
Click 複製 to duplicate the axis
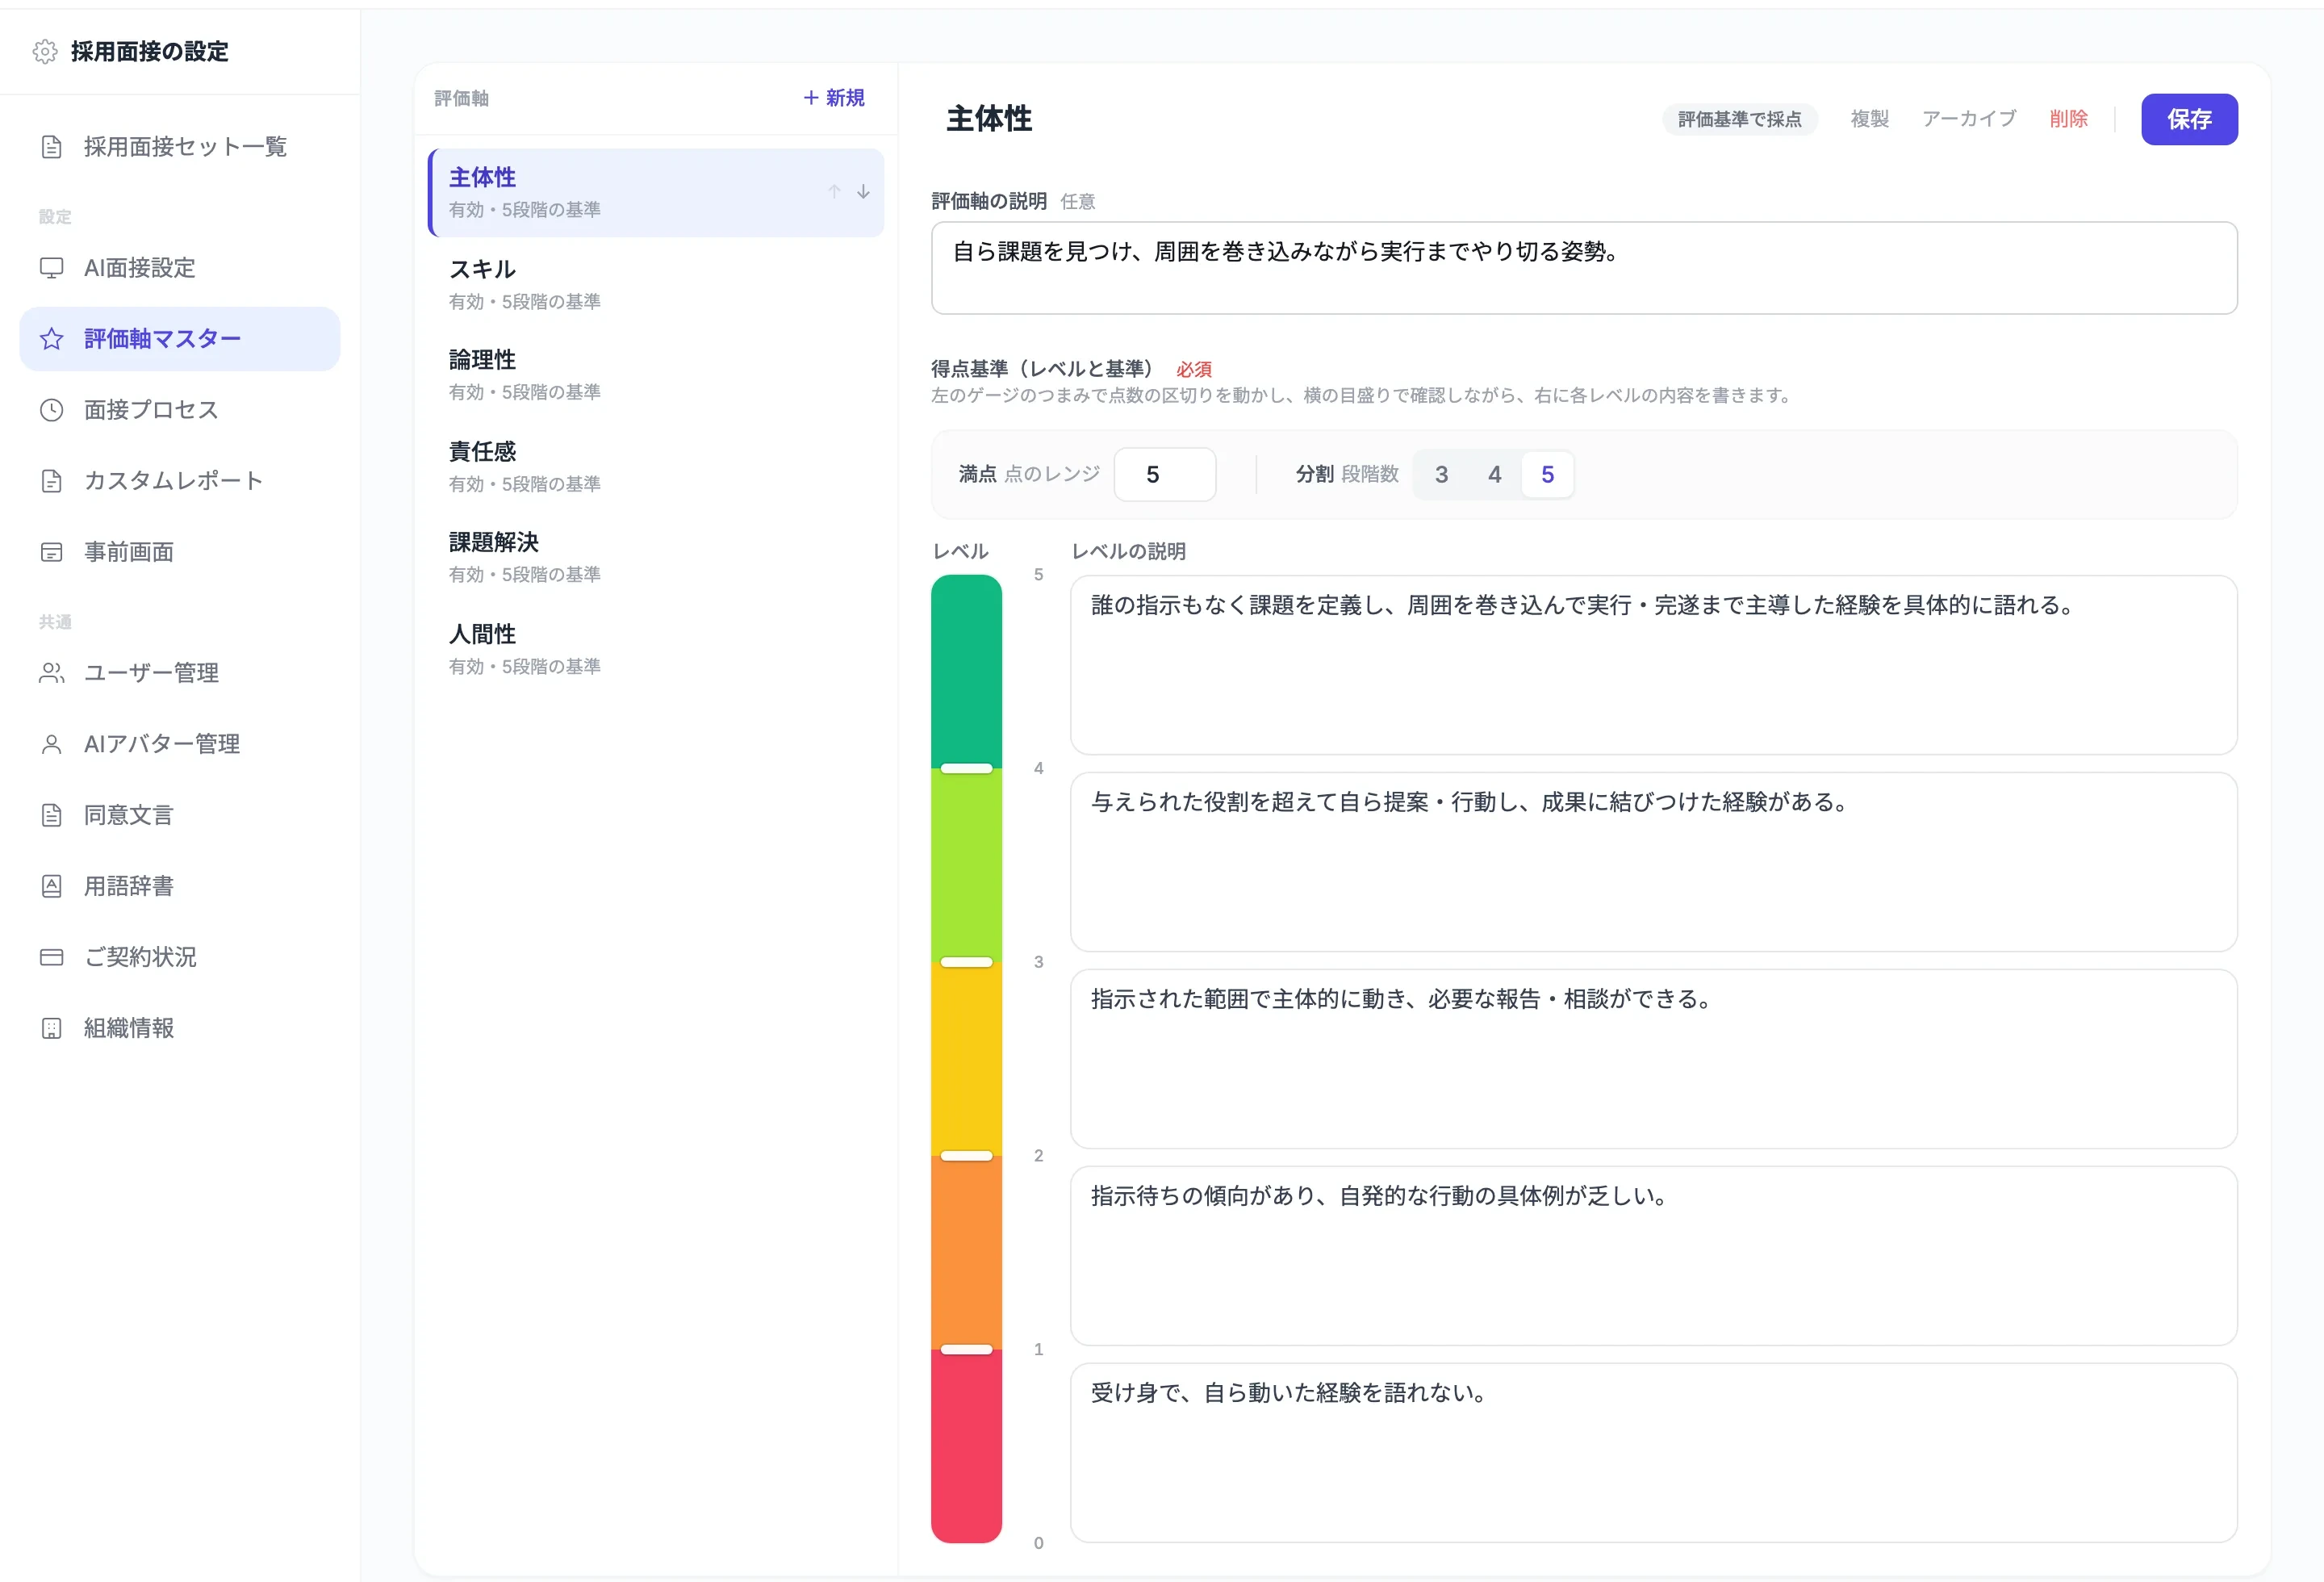tap(1869, 119)
